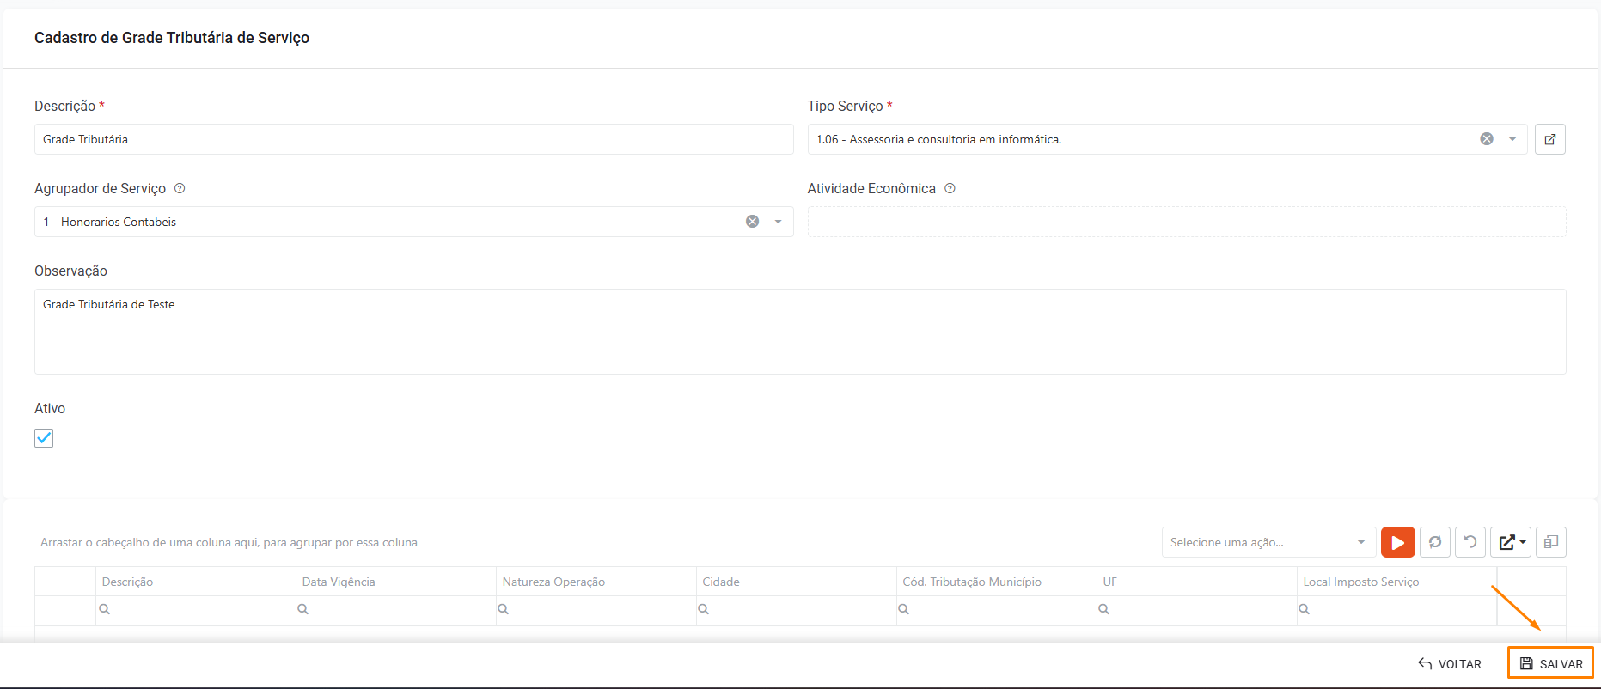
Task: Click the Atividade Econômica help icon
Action: [950, 188]
